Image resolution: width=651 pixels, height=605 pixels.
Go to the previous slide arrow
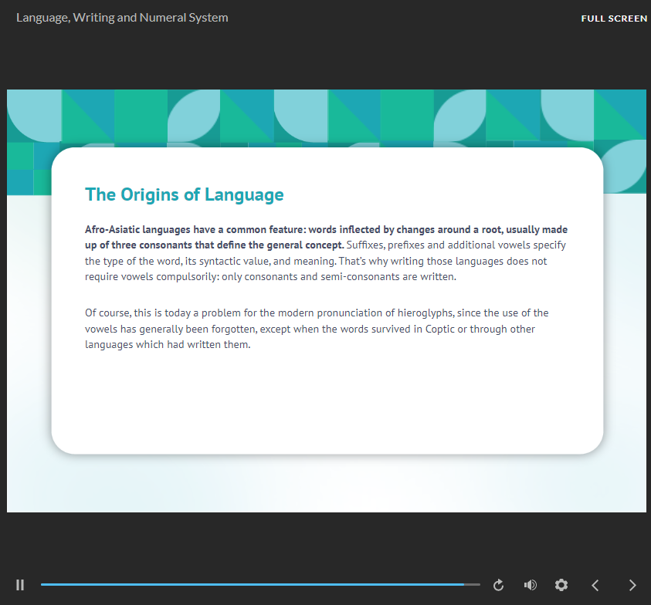(595, 585)
